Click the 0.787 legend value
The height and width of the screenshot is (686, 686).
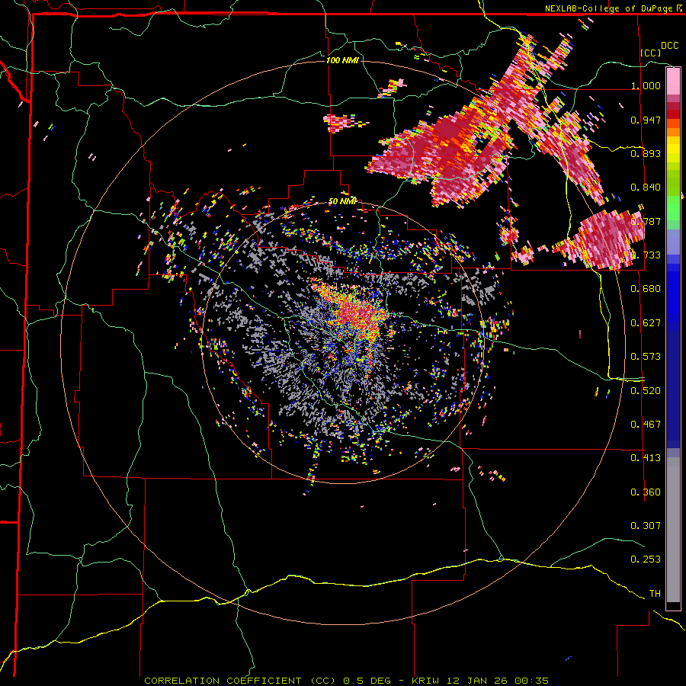click(x=646, y=221)
